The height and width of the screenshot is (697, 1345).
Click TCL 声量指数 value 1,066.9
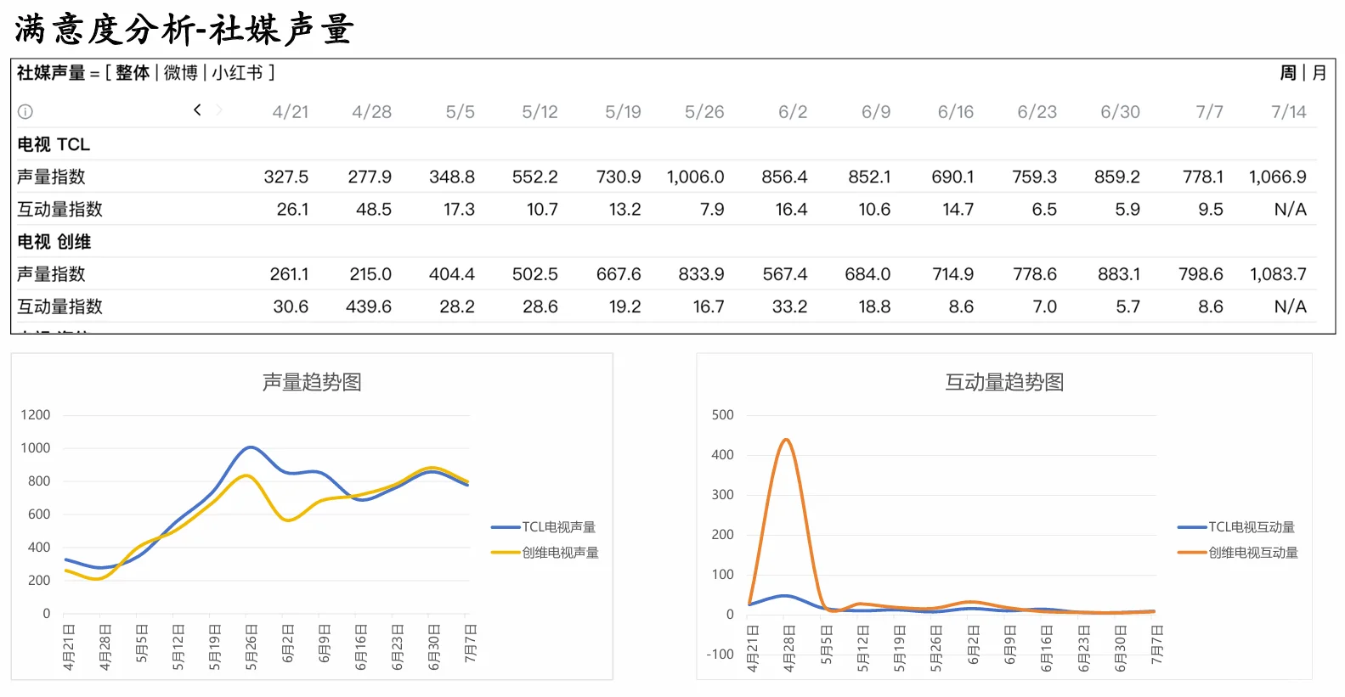pos(1278,177)
